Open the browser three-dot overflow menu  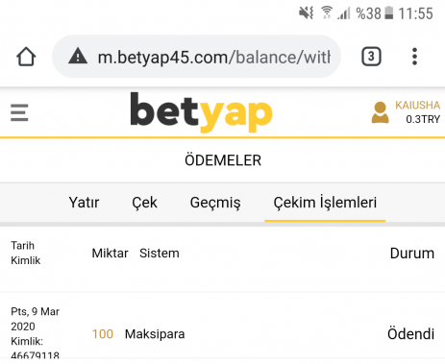pyautogui.click(x=414, y=57)
